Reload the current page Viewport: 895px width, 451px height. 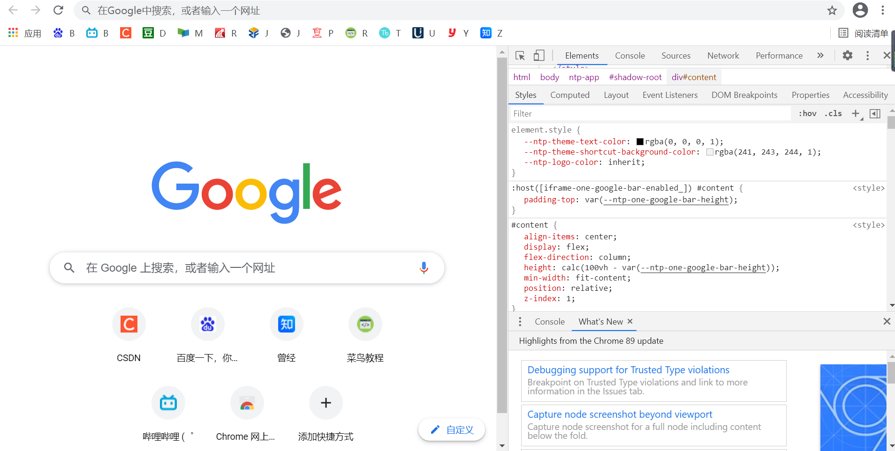pyautogui.click(x=58, y=10)
